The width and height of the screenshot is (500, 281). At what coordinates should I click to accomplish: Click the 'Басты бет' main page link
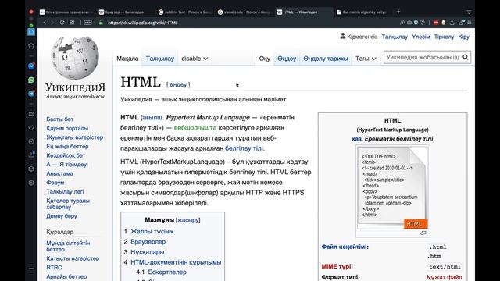[59, 119]
